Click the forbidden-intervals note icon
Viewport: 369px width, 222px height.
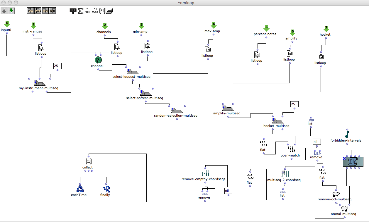(347, 134)
